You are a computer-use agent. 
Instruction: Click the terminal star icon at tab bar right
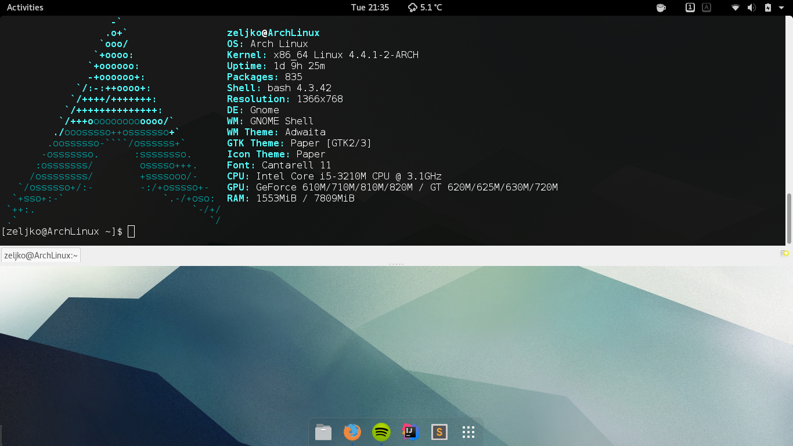pyautogui.click(x=785, y=253)
